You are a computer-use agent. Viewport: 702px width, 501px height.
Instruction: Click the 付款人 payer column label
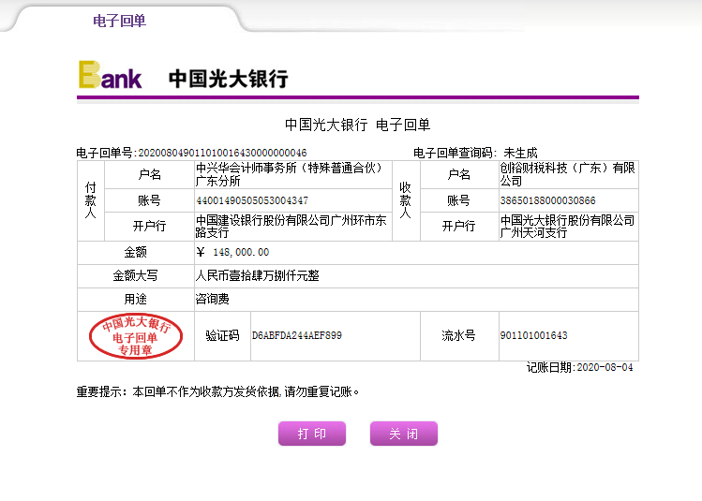(x=91, y=200)
